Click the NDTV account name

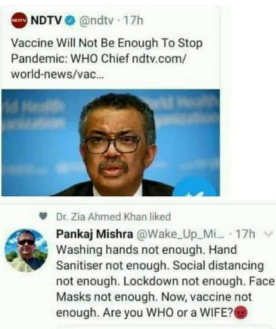click(x=46, y=20)
